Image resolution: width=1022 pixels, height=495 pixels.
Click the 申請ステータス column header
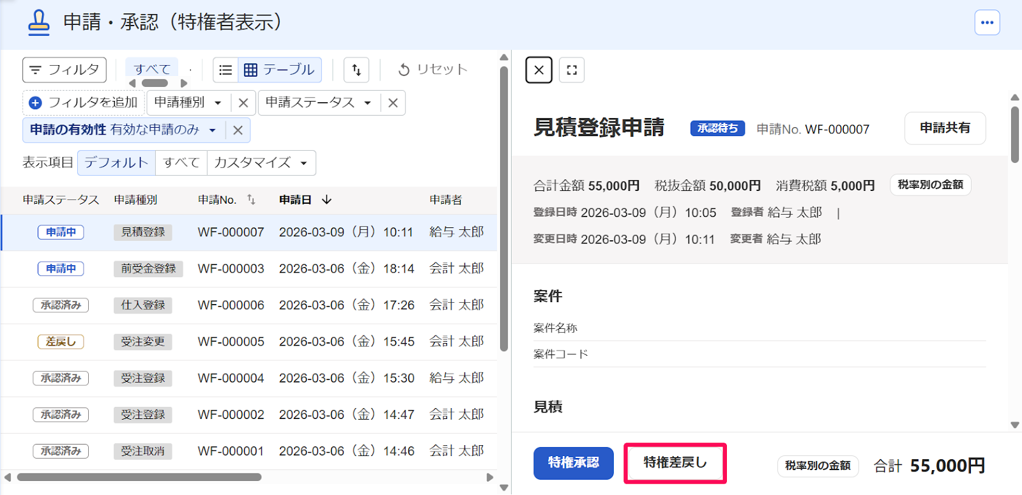point(61,200)
